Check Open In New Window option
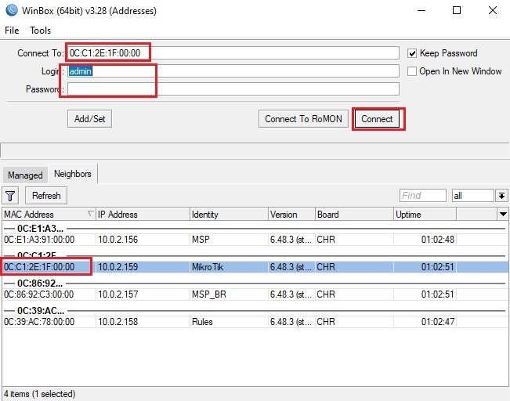This screenshot has width=510, height=401. tap(412, 71)
